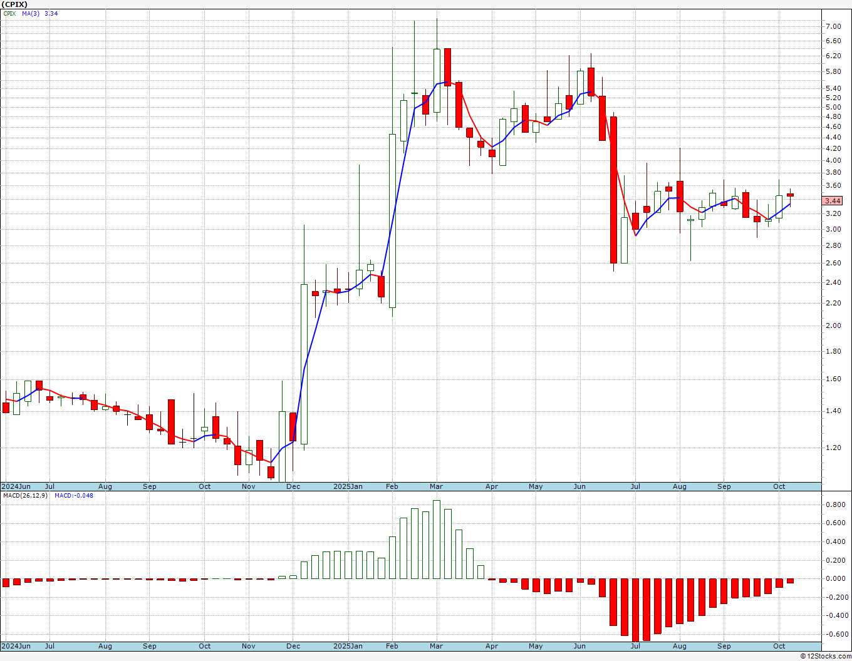Select 2025Jan on the MACD panel time axis

(348, 646)
